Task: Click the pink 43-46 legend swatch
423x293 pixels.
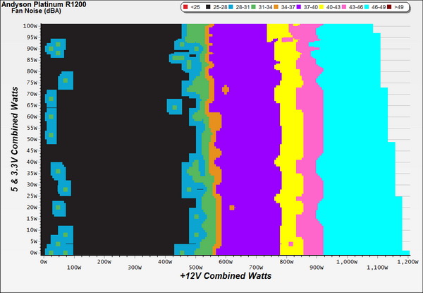Action: pyautogui.click(x=344, y=7)
